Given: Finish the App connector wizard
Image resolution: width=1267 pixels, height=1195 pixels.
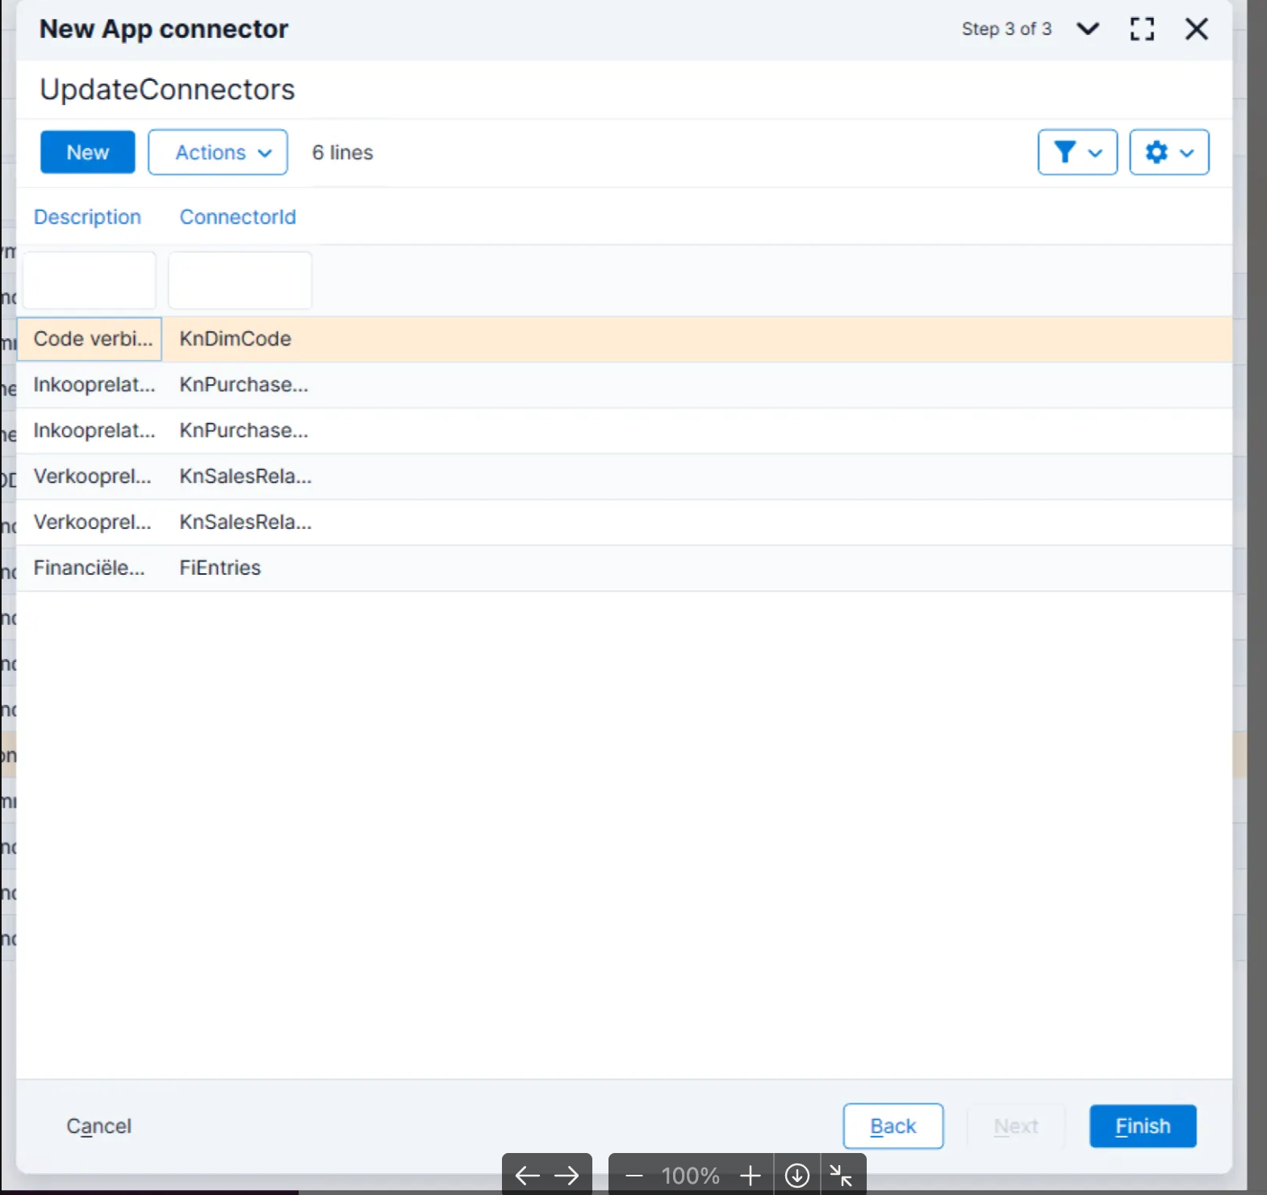Looking at the screenshot, I should pos(1143,1126).
